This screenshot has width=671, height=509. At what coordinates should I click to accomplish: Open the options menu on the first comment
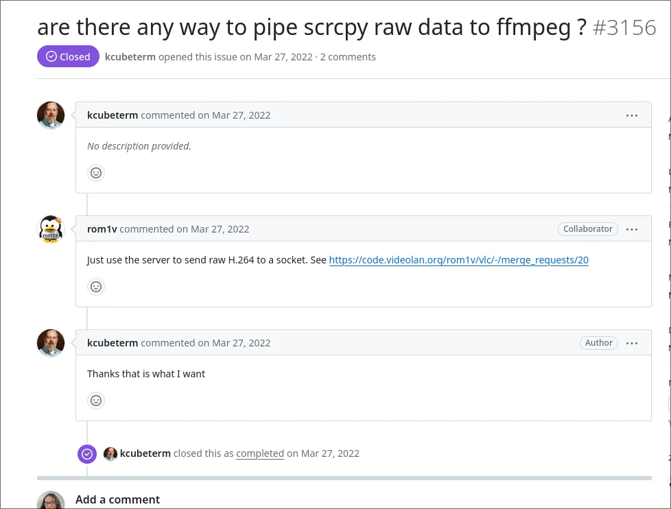pos(632,115)
